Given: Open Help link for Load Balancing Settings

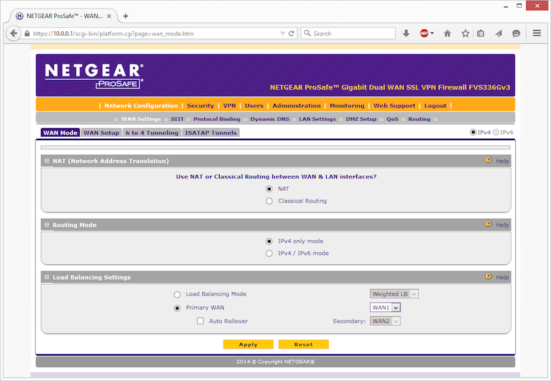Looking at the screenshot, I should click(502, 277).
